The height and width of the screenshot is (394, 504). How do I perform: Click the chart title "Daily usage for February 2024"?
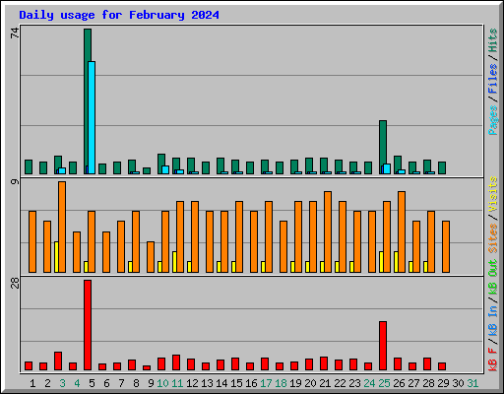119,15
